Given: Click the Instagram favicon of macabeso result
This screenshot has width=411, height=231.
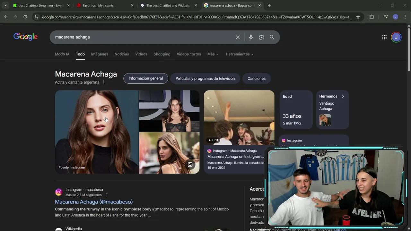Looking at the screenshot, I should tap(58, 192).
